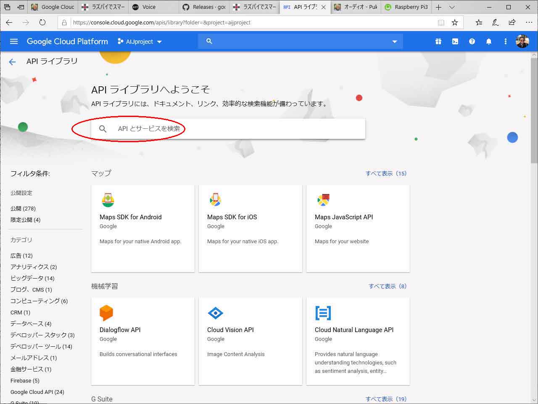Image resolution: width=538 pixels, height=404 pixels.
Task: Show notifications via the bell icon
Action: [x=489, y=41]
